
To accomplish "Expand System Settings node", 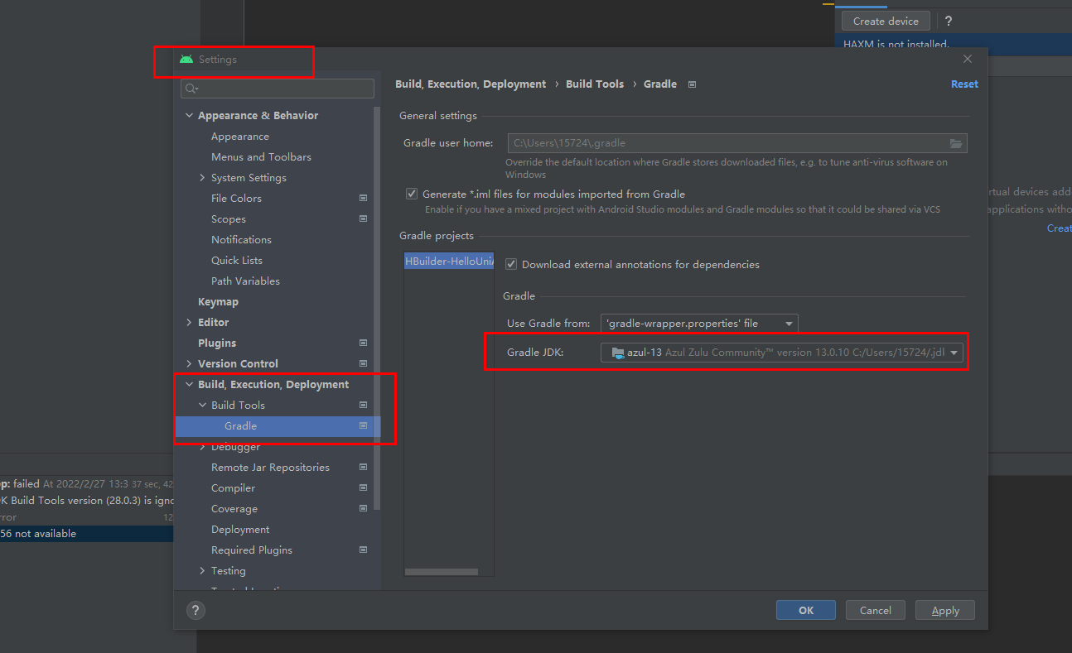I will (x=203, y=178).
